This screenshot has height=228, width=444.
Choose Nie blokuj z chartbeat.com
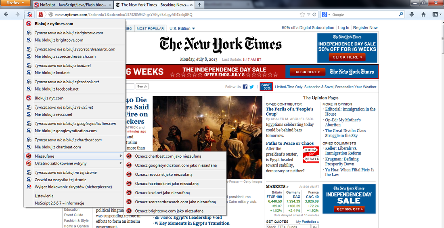point(75,147)
